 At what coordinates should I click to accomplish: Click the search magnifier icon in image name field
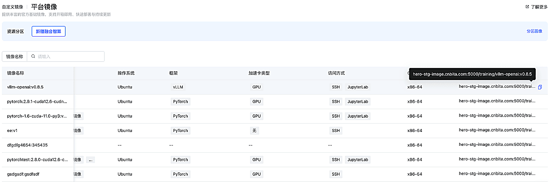(x=33, y=56)
